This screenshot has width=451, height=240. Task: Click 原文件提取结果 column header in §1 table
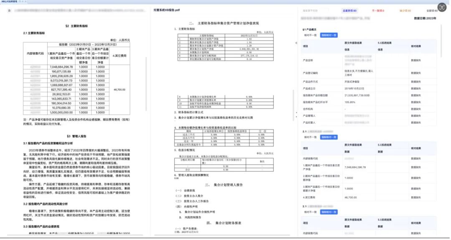pyautogui.click(x=353, y=43)
